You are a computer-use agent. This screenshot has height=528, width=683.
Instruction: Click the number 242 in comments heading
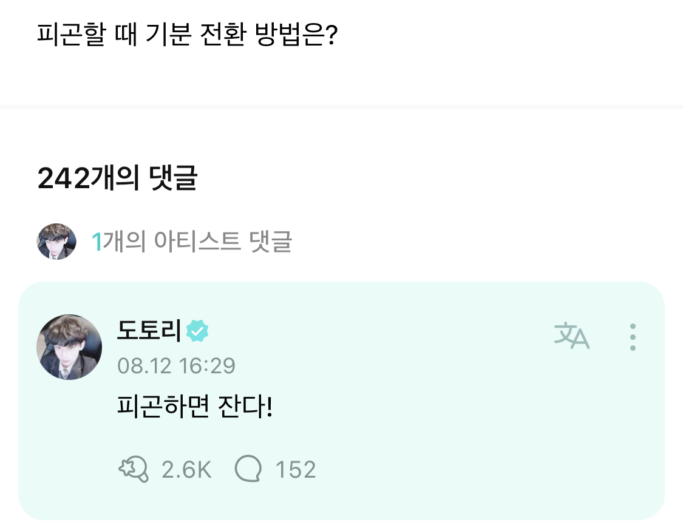63,178
